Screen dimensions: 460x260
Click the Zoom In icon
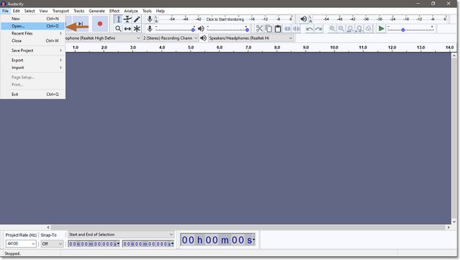[x=332, y=29]
